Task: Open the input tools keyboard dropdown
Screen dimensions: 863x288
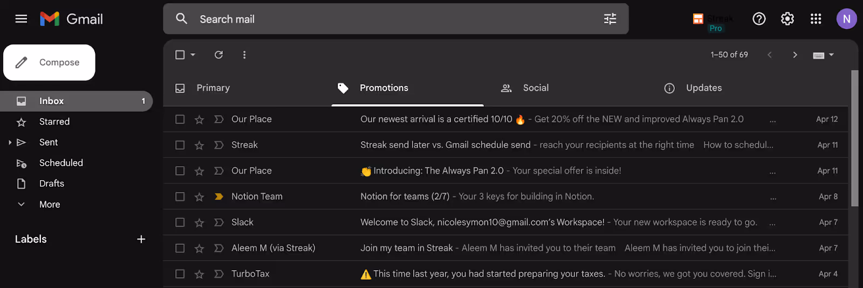Action: [824, 55]
